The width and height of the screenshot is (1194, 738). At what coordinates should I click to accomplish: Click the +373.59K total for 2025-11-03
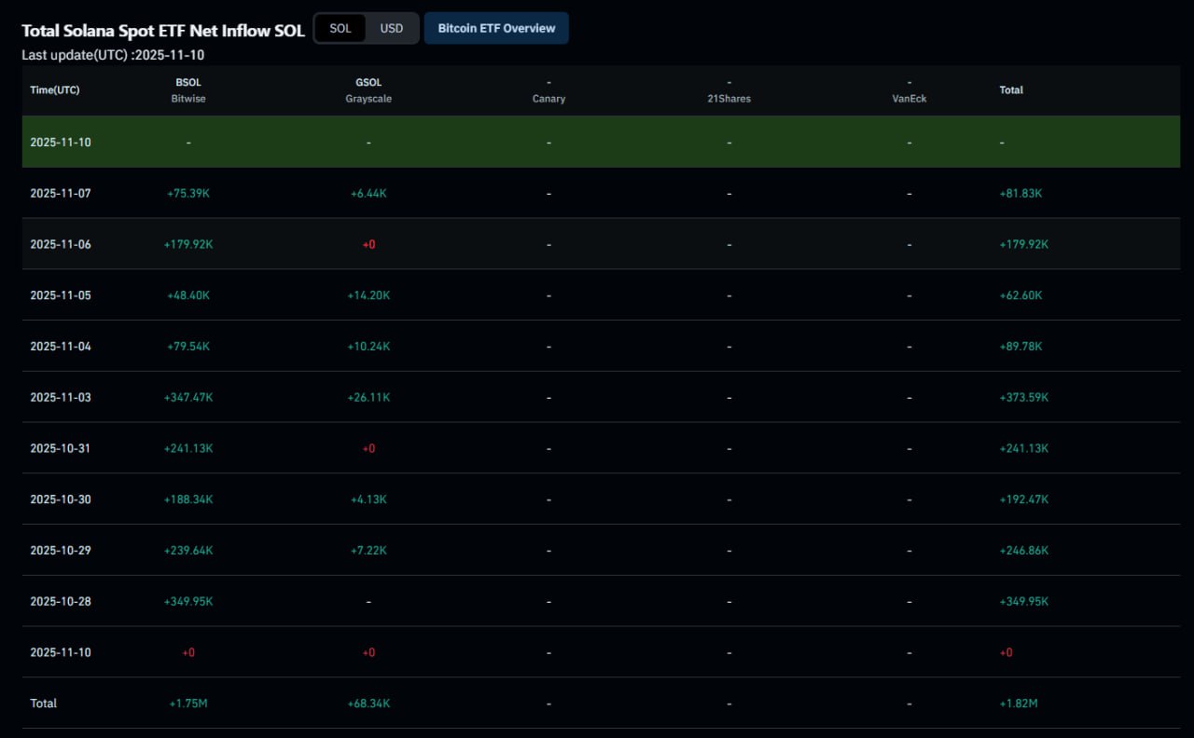click(1023, 397)
